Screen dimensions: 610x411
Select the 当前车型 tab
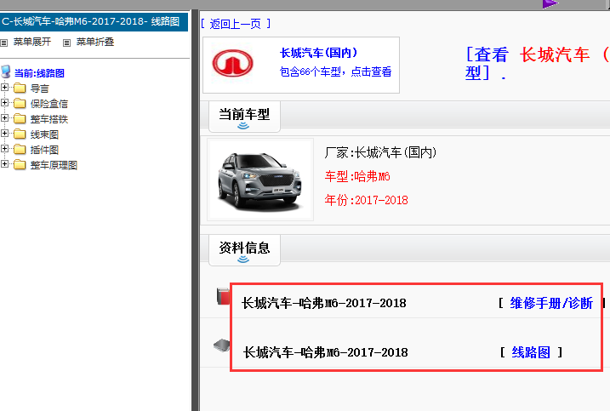pyautogui.click(x=244, y=117)
